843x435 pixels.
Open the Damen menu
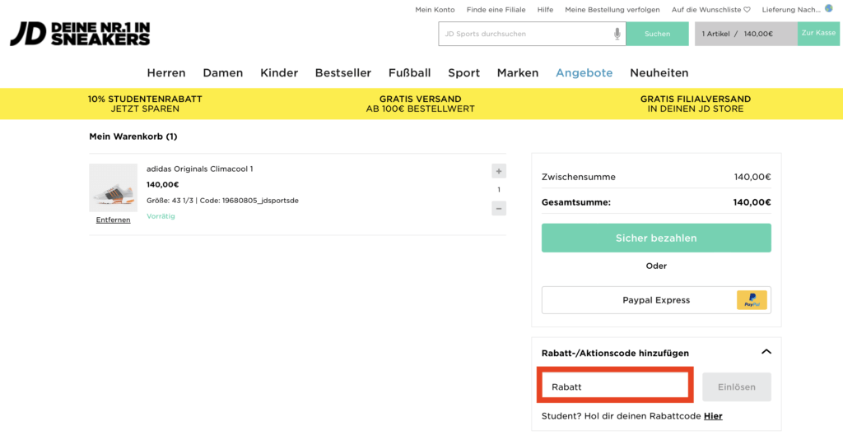pos(222,73)
